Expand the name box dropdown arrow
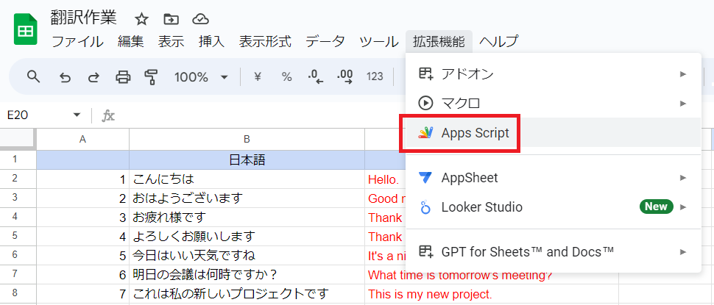The width and height of the screenshot is (714, 305). tap(77, 115)
